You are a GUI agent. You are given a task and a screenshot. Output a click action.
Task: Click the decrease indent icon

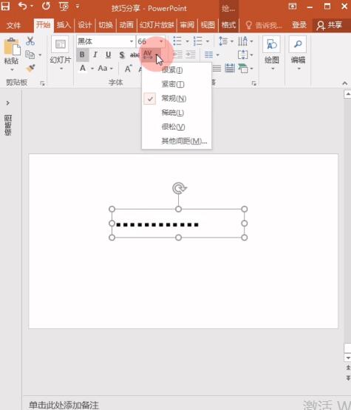pyautogui.click(x=178, y=55)
